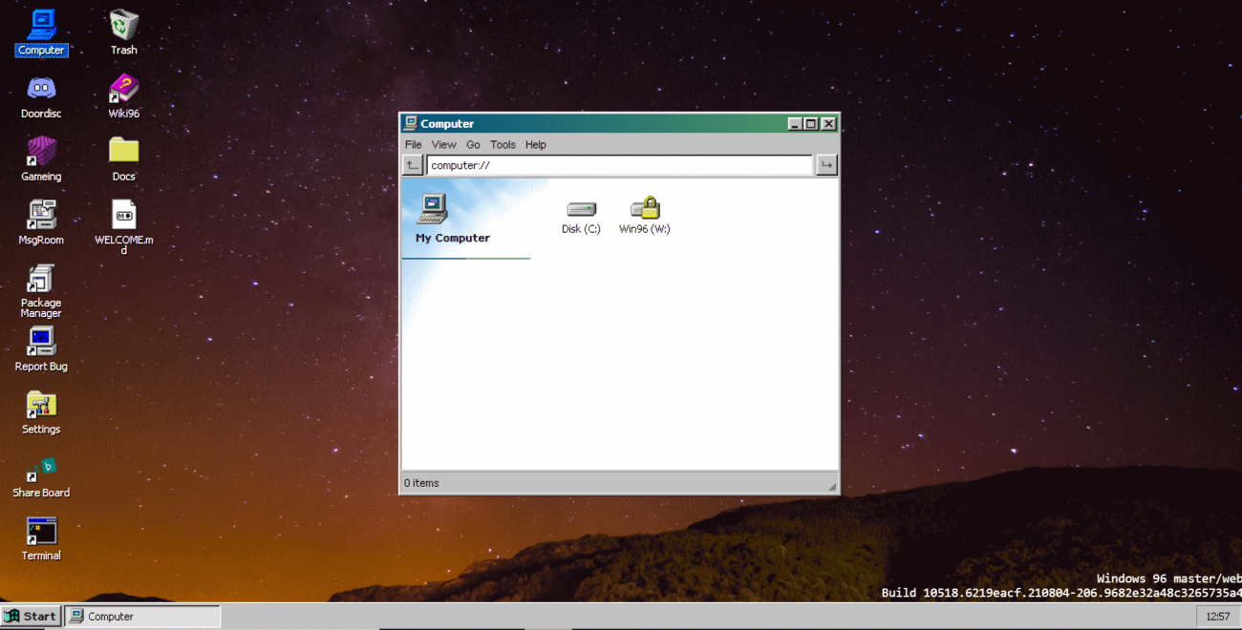
Task: Click the My Computer sidebar icon
Action: point(433,210)
